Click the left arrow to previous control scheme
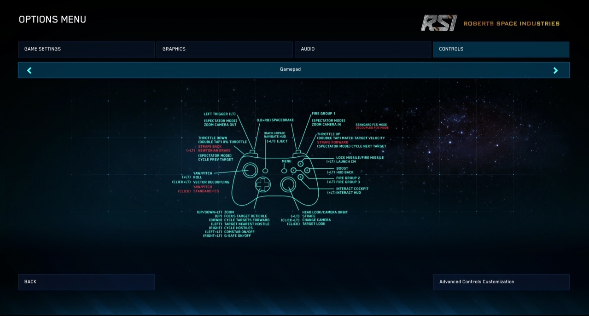 point(29,70)
